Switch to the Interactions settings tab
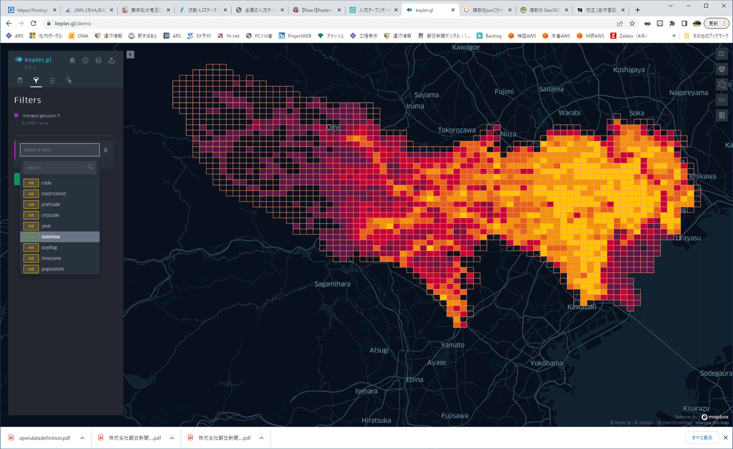733x449 pixels. point(53,80)
